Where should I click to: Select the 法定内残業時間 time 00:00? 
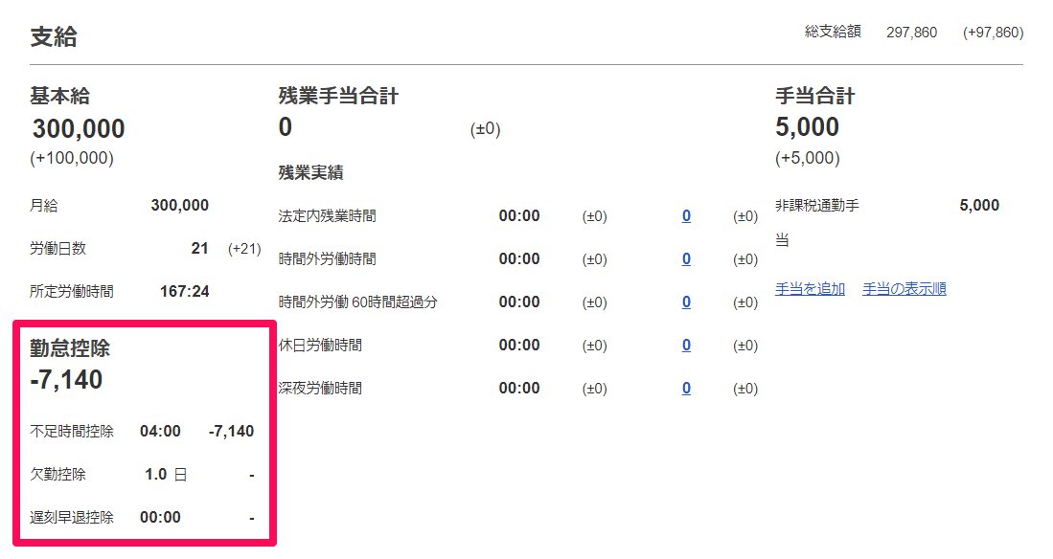[x=519, y=216]
